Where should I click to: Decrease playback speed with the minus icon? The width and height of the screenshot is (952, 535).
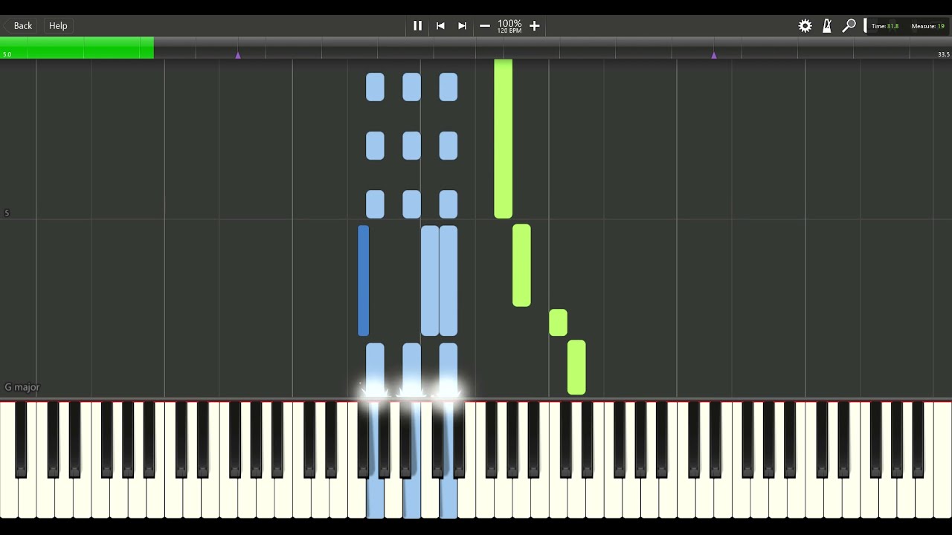point(485,26)
